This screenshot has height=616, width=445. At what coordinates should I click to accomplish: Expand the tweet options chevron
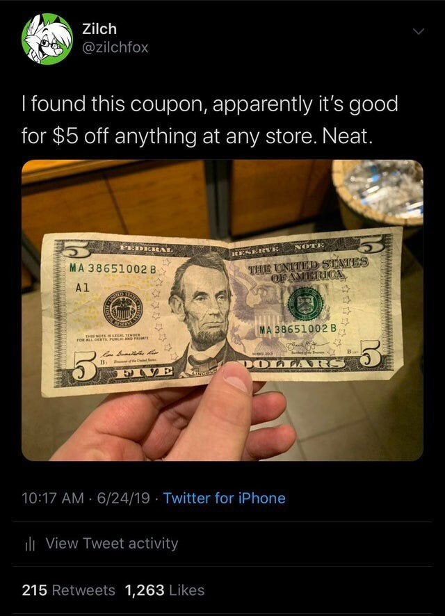tap(419, 31)
